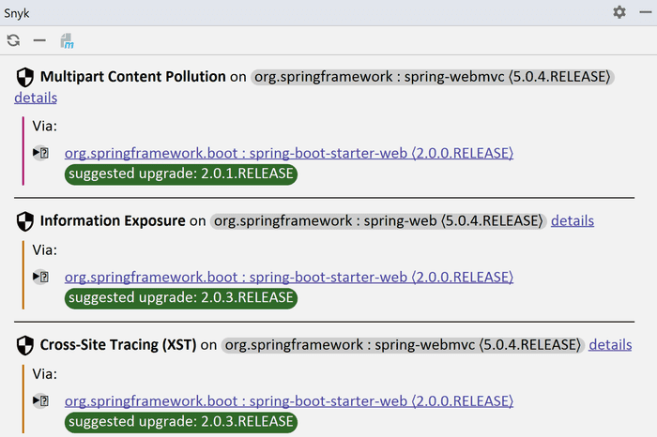Click the refresh scan icon in toolbar
This screenshot has height=437, width=657.
click(13, 40)
